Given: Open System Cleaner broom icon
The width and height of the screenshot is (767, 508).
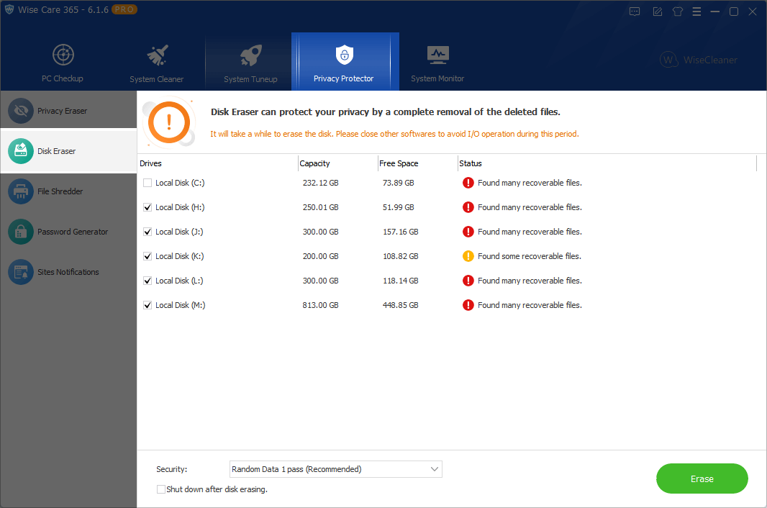Looking at the screenshot, I should pyautogui.click(x=158, y=55).
